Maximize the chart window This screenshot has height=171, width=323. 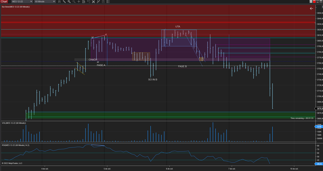click(x=321, y=2)
